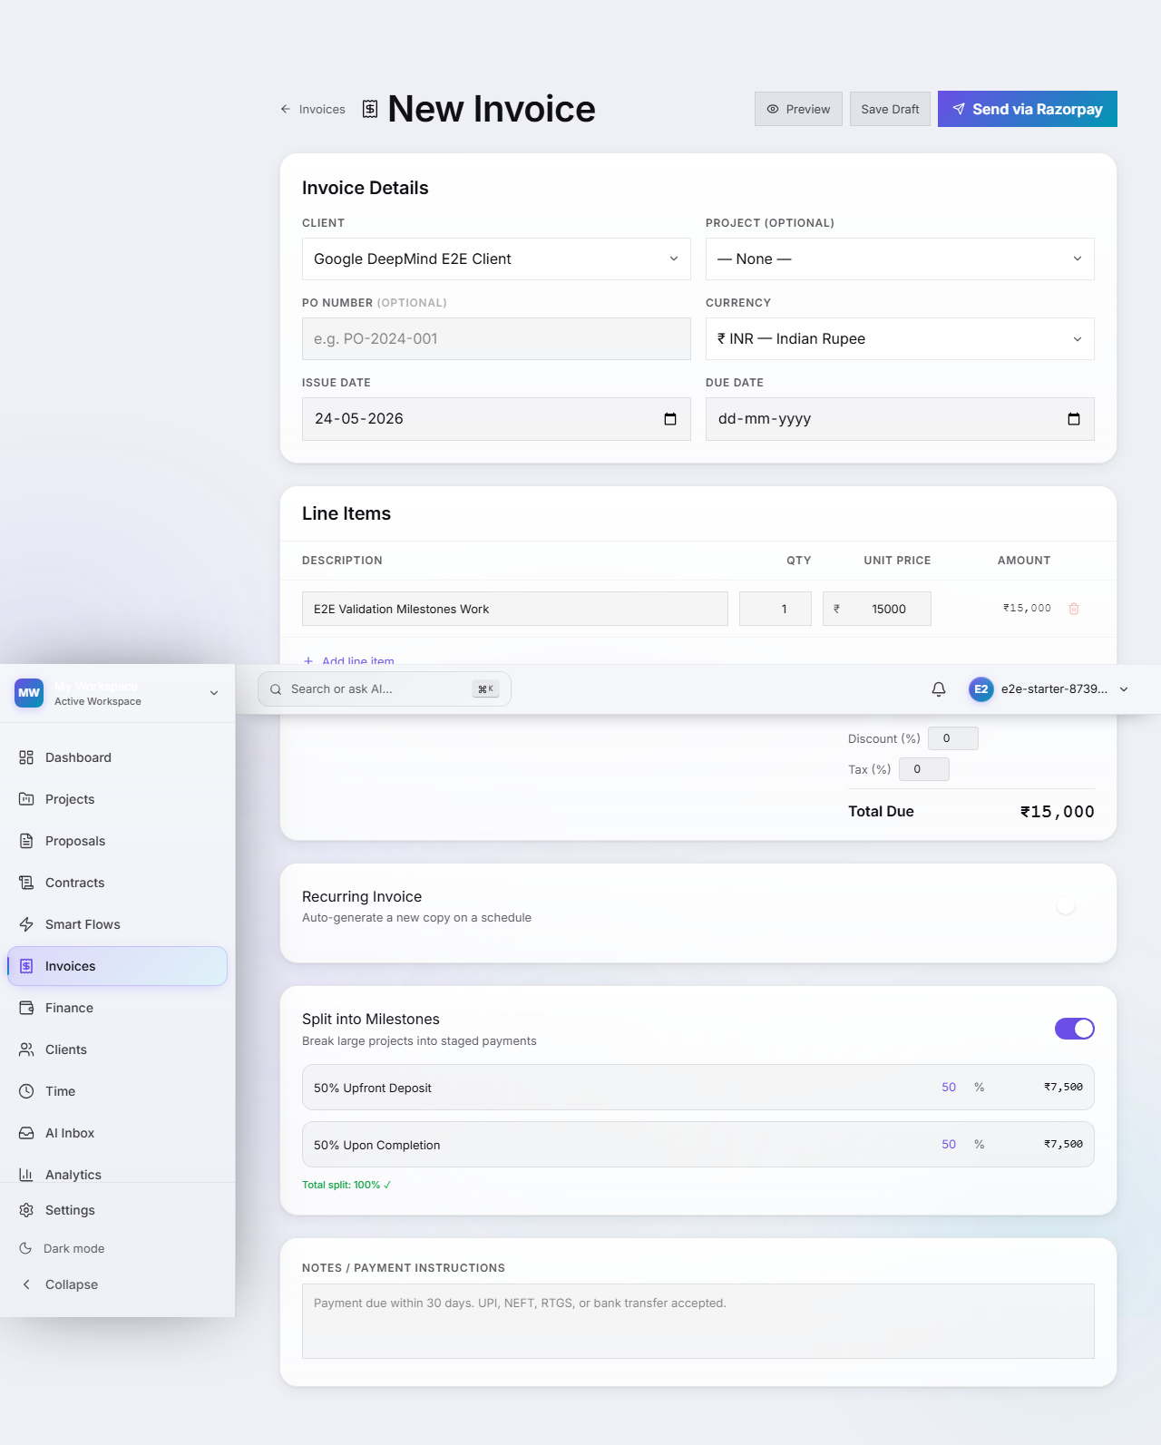The height and width of the screenshot is (1445, 1161).
Task: Click the Total Due amount ₹15,000
Action: [x=1058, y=812]
